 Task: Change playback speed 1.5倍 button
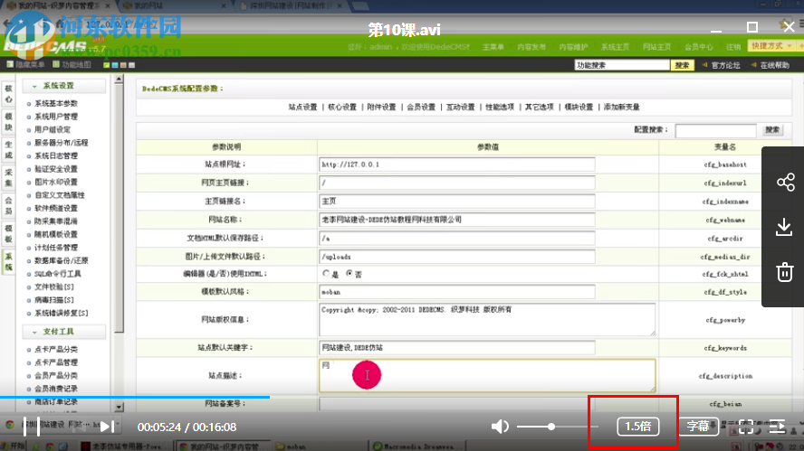point(638,427)
